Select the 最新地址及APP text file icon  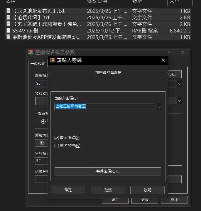click(x=8, y=37)
